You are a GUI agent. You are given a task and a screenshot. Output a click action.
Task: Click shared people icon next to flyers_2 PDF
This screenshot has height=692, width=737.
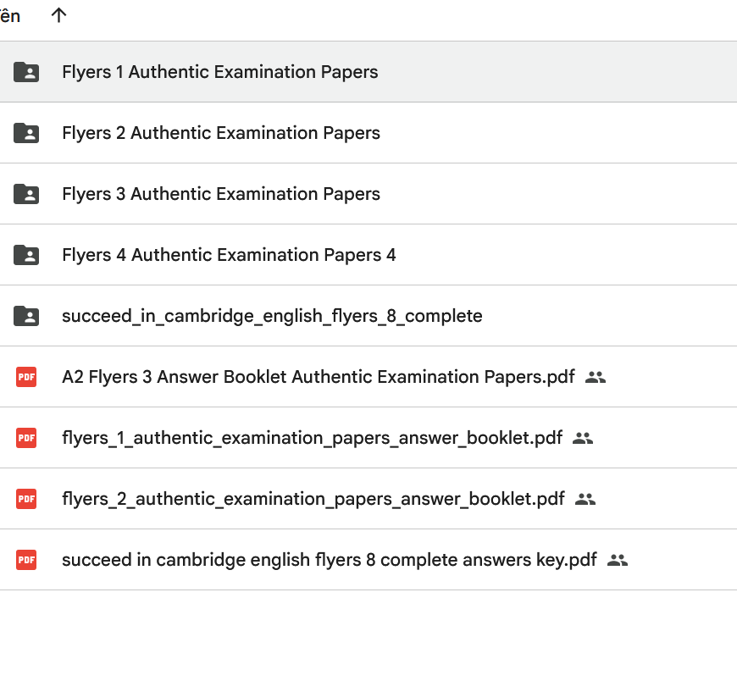(x=585, y=499)
